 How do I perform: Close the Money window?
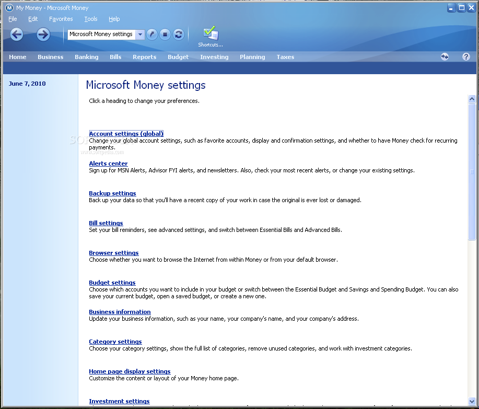471,8
